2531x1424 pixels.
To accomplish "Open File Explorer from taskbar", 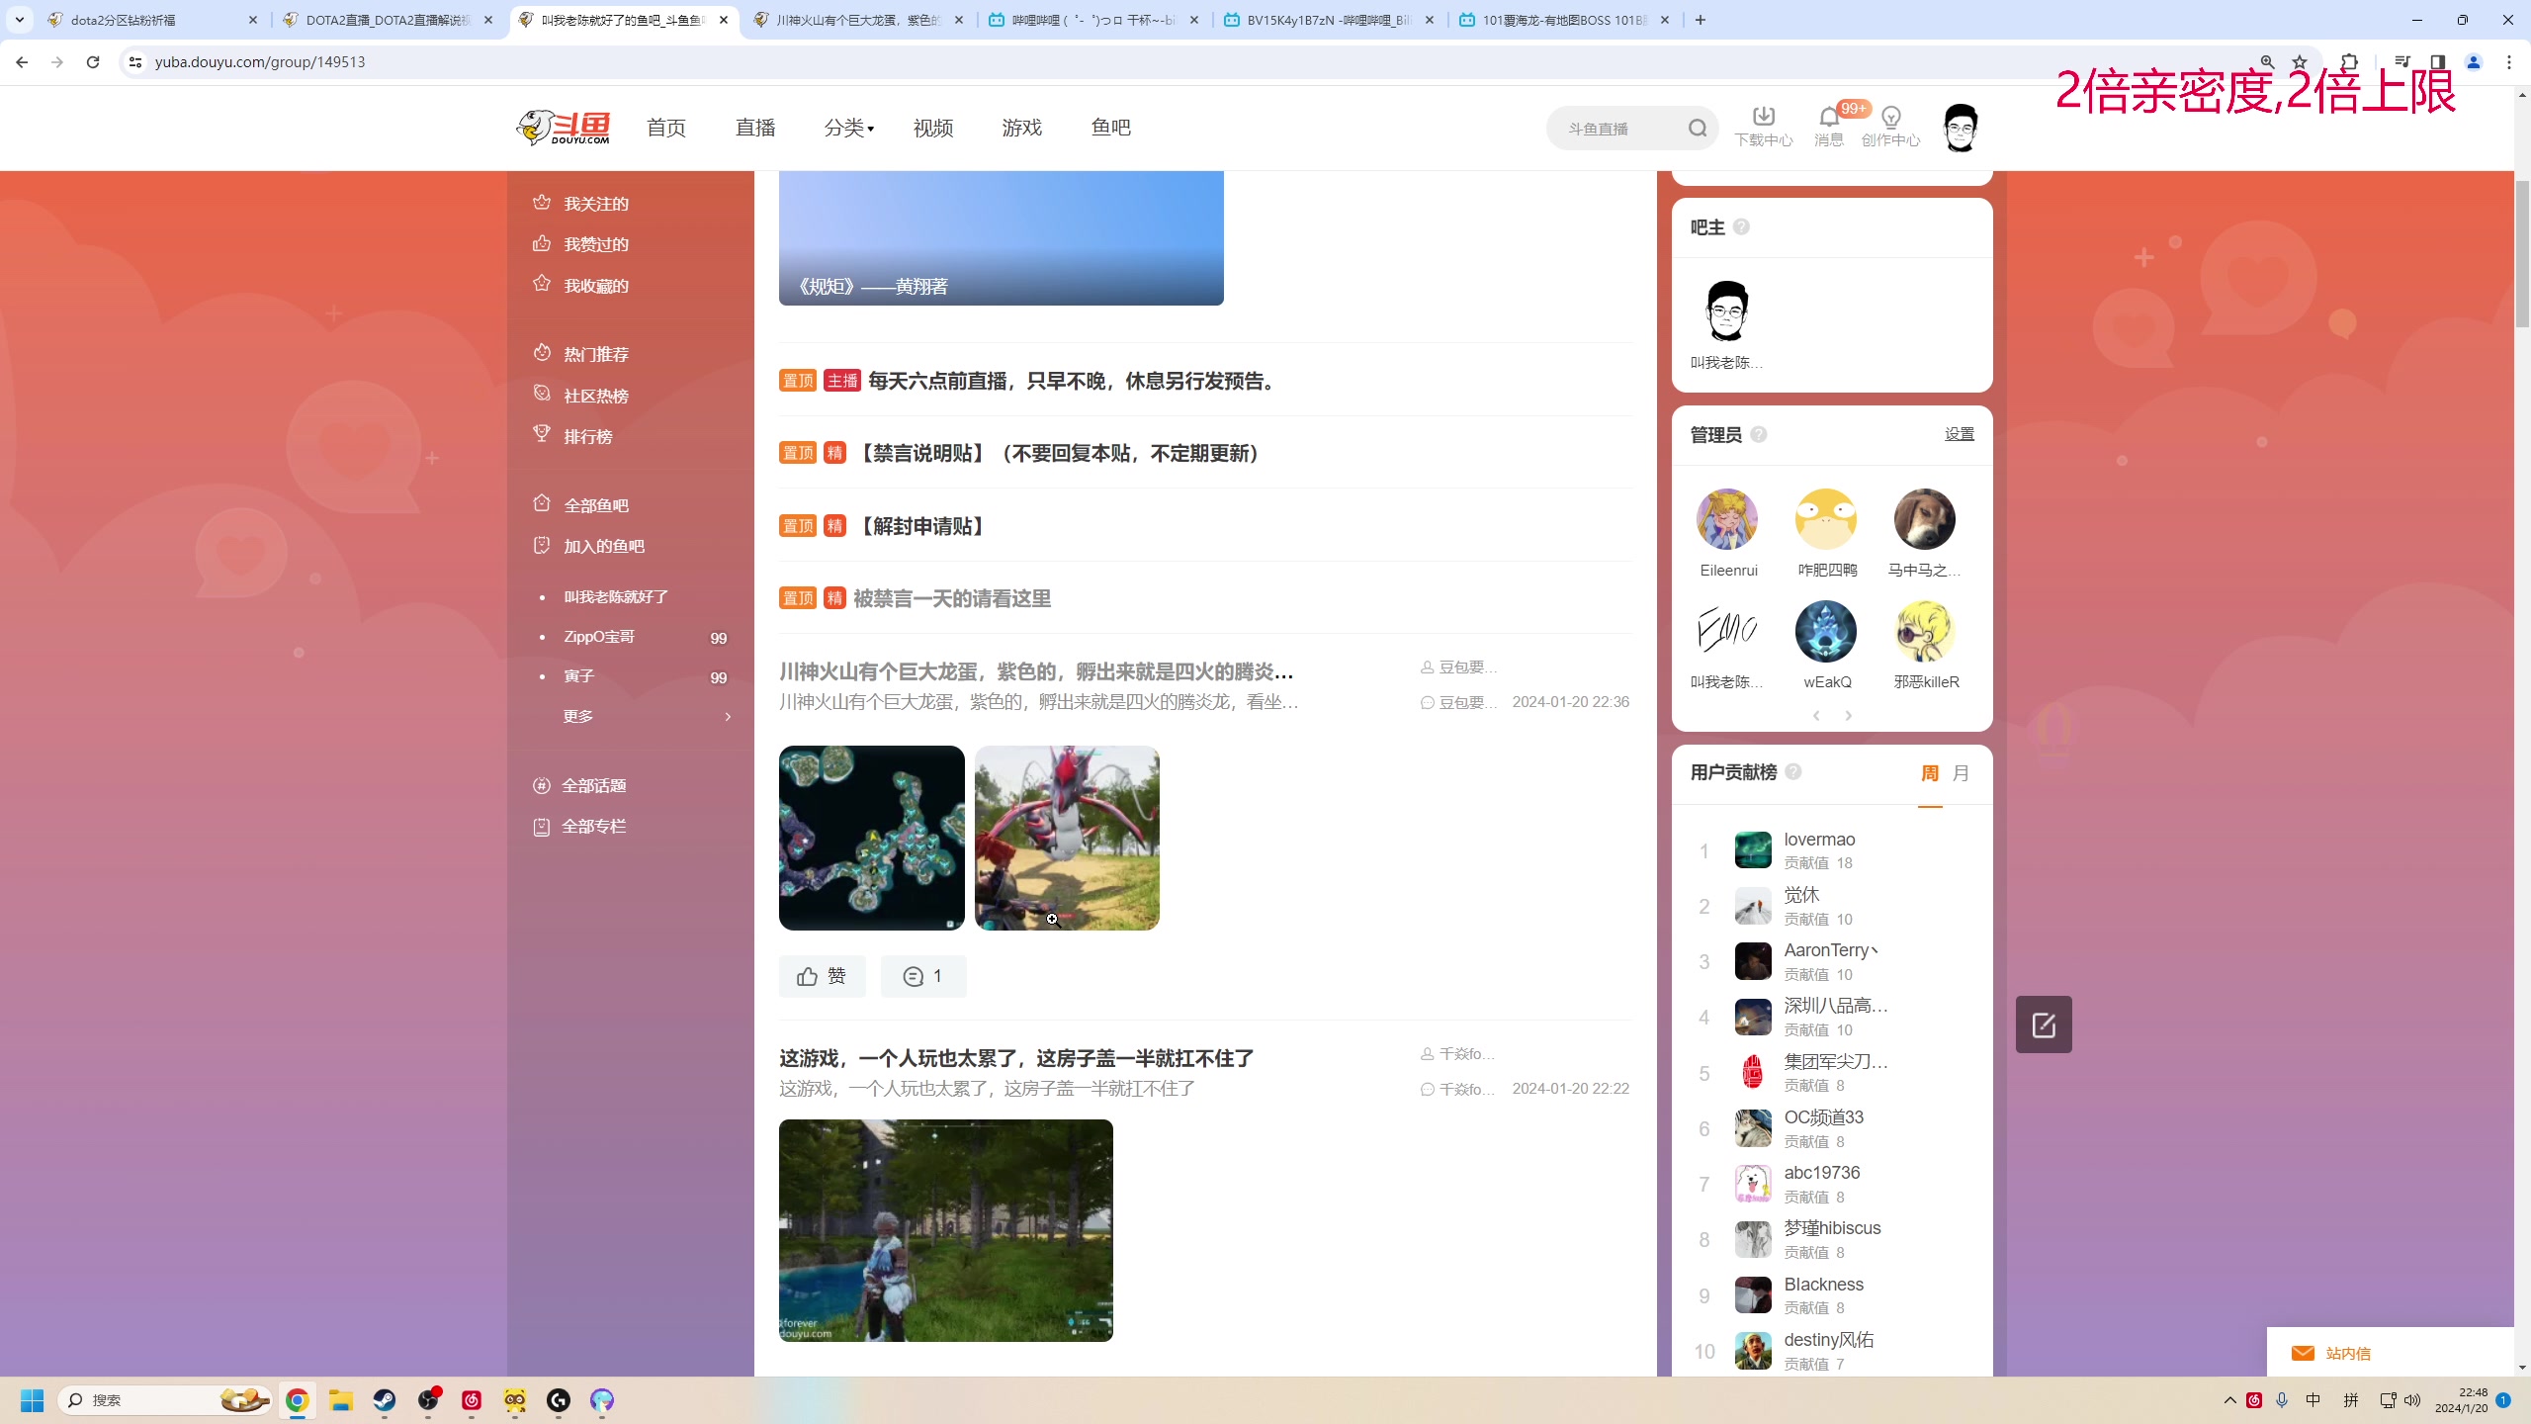I will [341, 1400].
